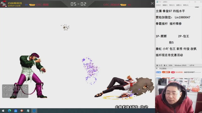Click chat username 东台林裕
This screenshot has height=113, width=202.
tap(179, 72)
